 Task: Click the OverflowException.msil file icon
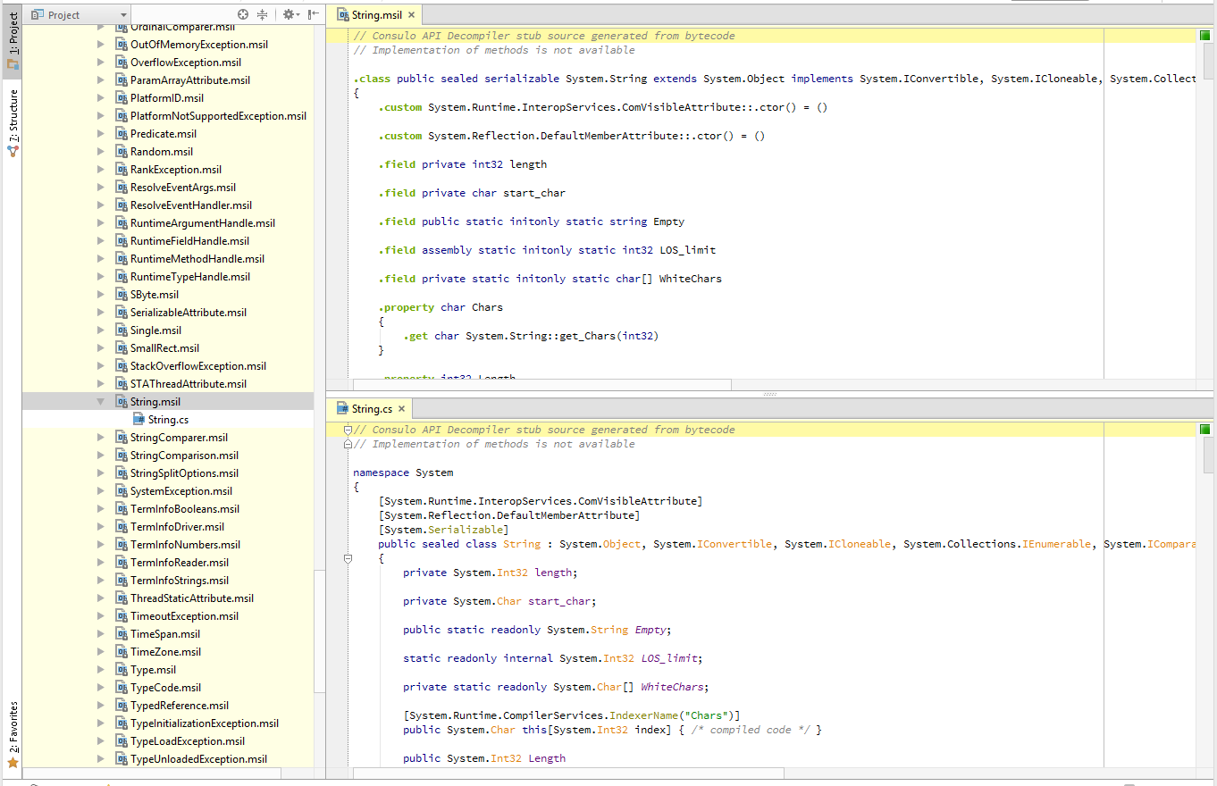[x=122, y=63]
